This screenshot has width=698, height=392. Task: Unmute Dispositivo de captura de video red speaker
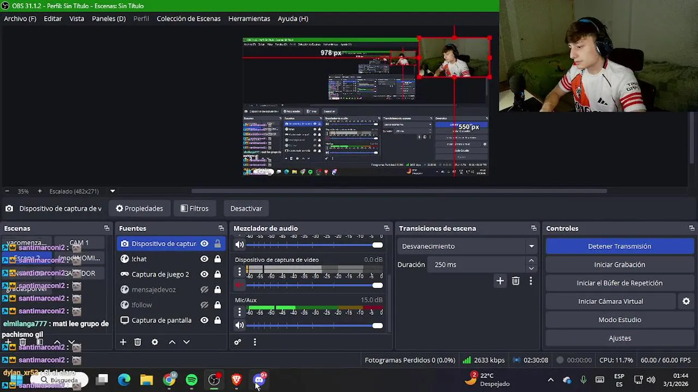coord(239,285)
